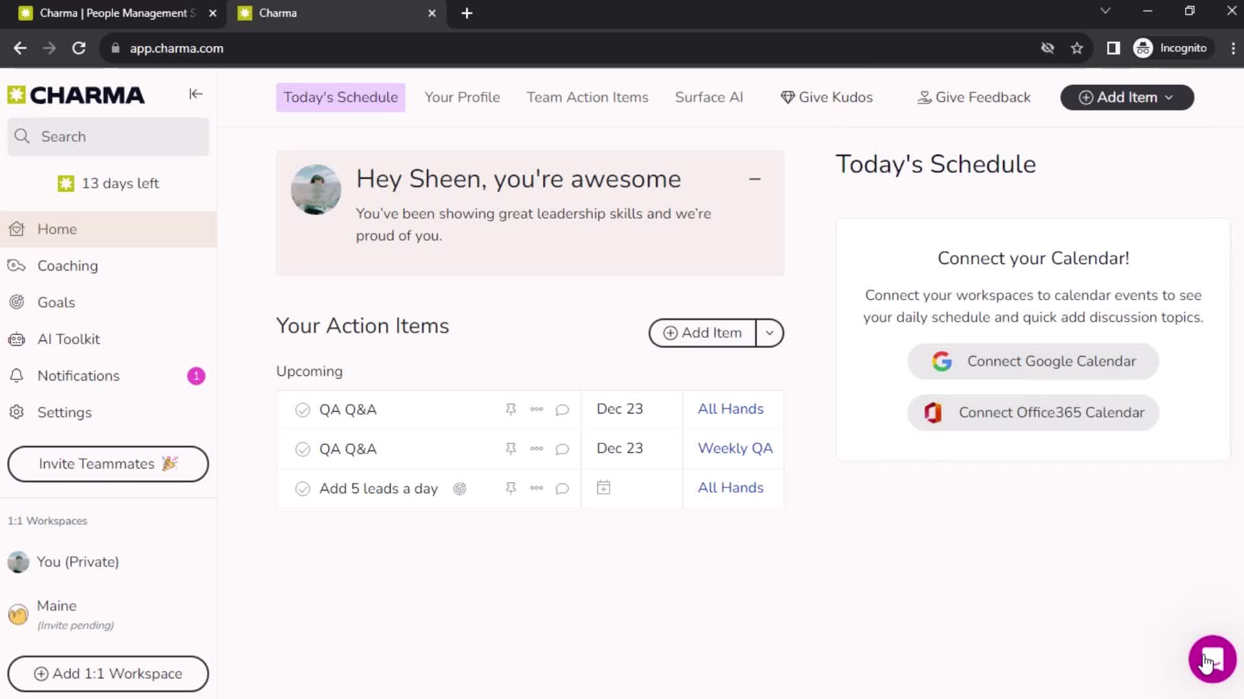Image resolution: width=1244 pixels, height=699 pixels.
Task: Open the Surface AI section
Action: [x=708, y=96]
